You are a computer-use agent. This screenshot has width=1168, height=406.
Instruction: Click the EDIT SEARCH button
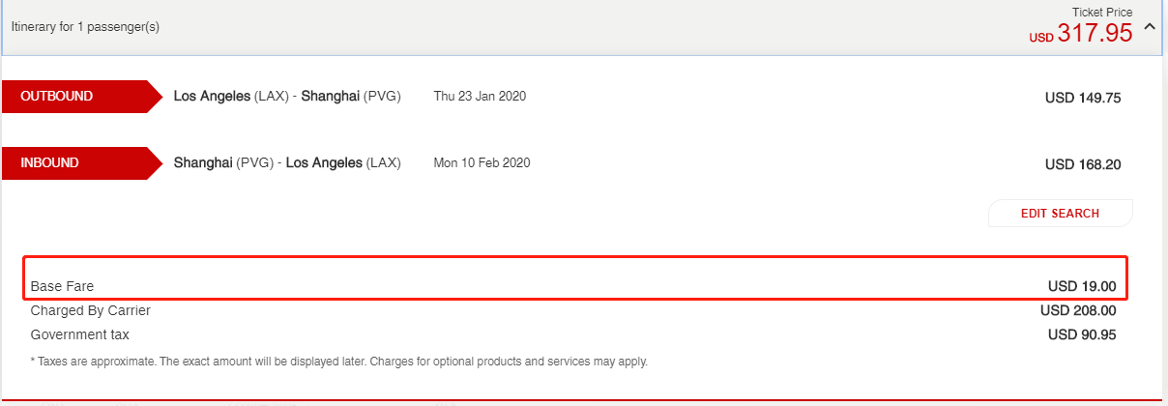[1060, 214]
